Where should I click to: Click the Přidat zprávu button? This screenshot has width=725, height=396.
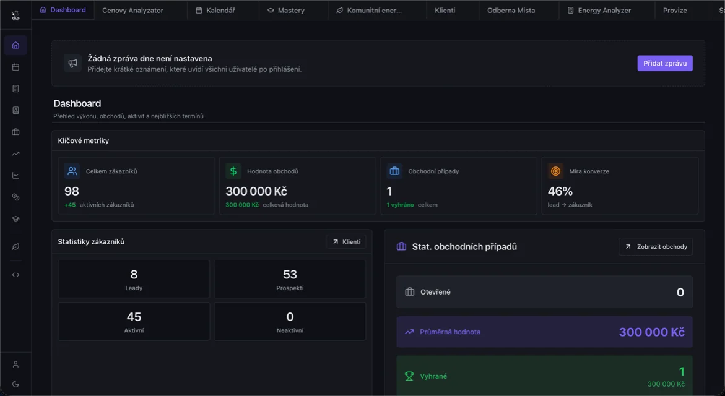click(665, 63)
